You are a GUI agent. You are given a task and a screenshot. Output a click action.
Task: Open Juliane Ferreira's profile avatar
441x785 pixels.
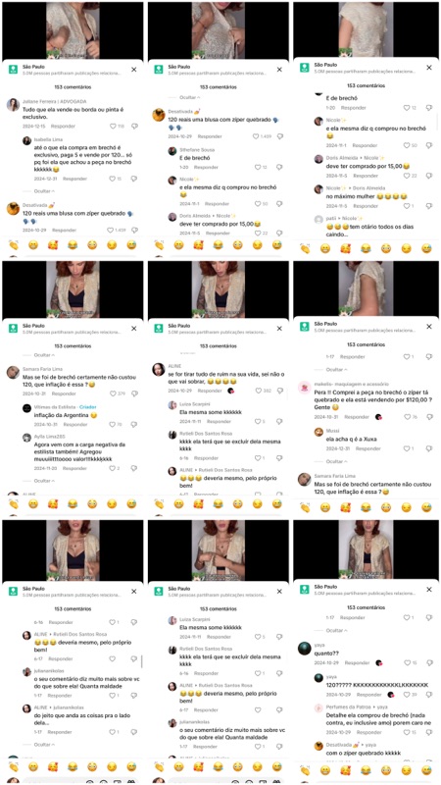click(x=13, y=104)
